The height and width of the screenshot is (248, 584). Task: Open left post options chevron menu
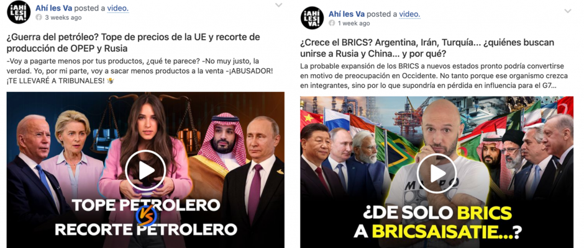click(x=278, y=5)
